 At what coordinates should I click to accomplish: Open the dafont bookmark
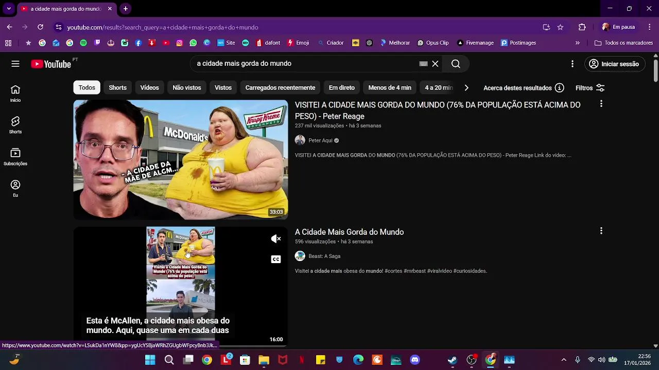[x=268, y=43]
